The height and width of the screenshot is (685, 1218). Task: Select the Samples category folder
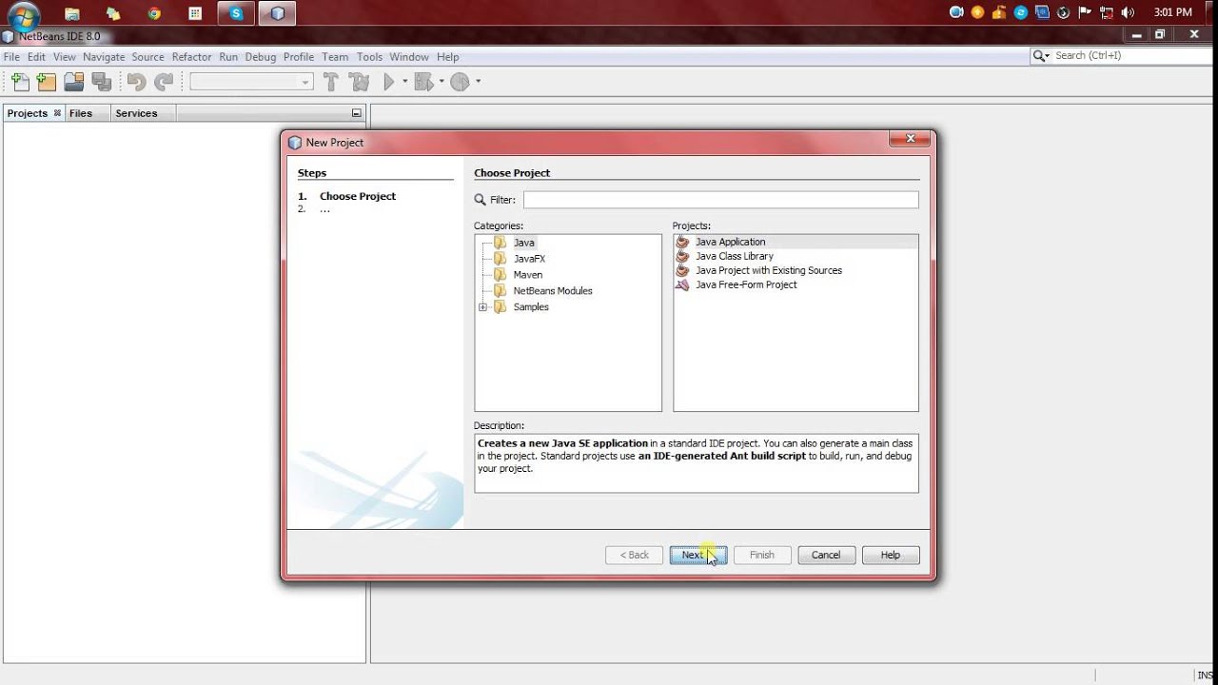531,307
